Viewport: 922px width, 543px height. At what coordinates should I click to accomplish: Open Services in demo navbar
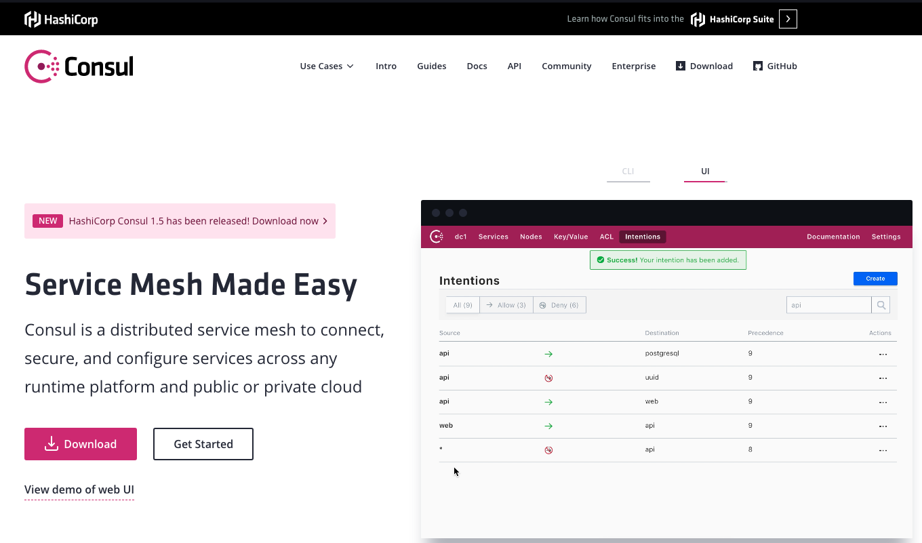coord(494,237)
